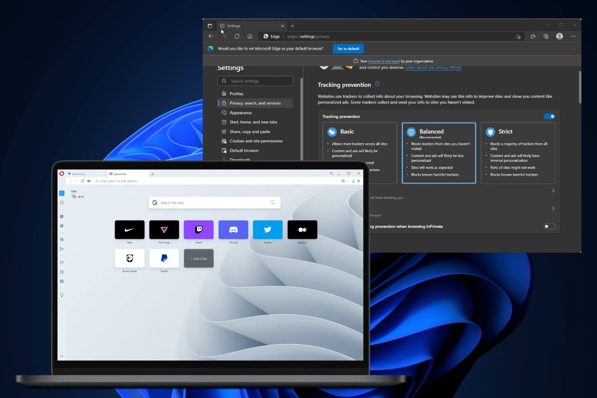Open the Opera main menu logo

[x=62, y=174]
